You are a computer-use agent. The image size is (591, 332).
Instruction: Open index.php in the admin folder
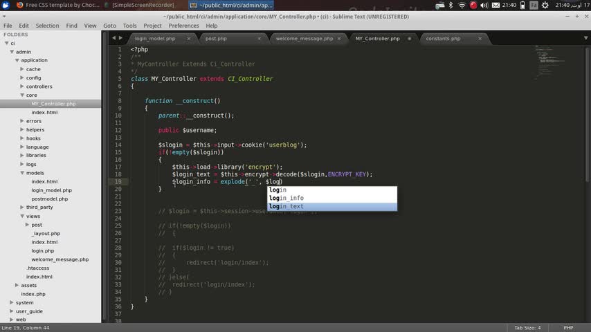[33, 294]
